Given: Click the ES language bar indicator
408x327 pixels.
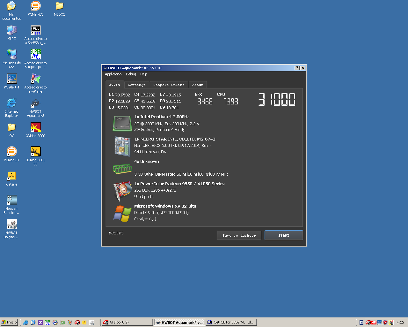Looking at the screenshot, I should (361, 323).
